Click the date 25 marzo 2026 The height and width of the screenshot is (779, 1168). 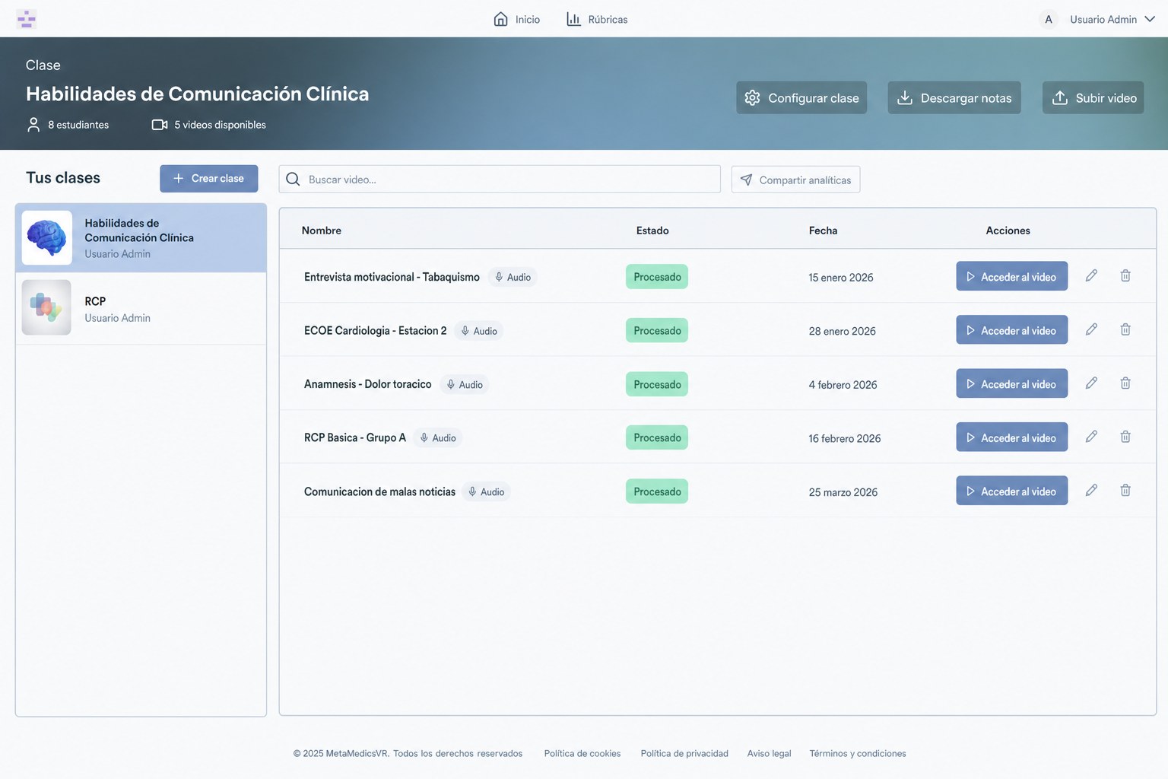click(843, 492)
